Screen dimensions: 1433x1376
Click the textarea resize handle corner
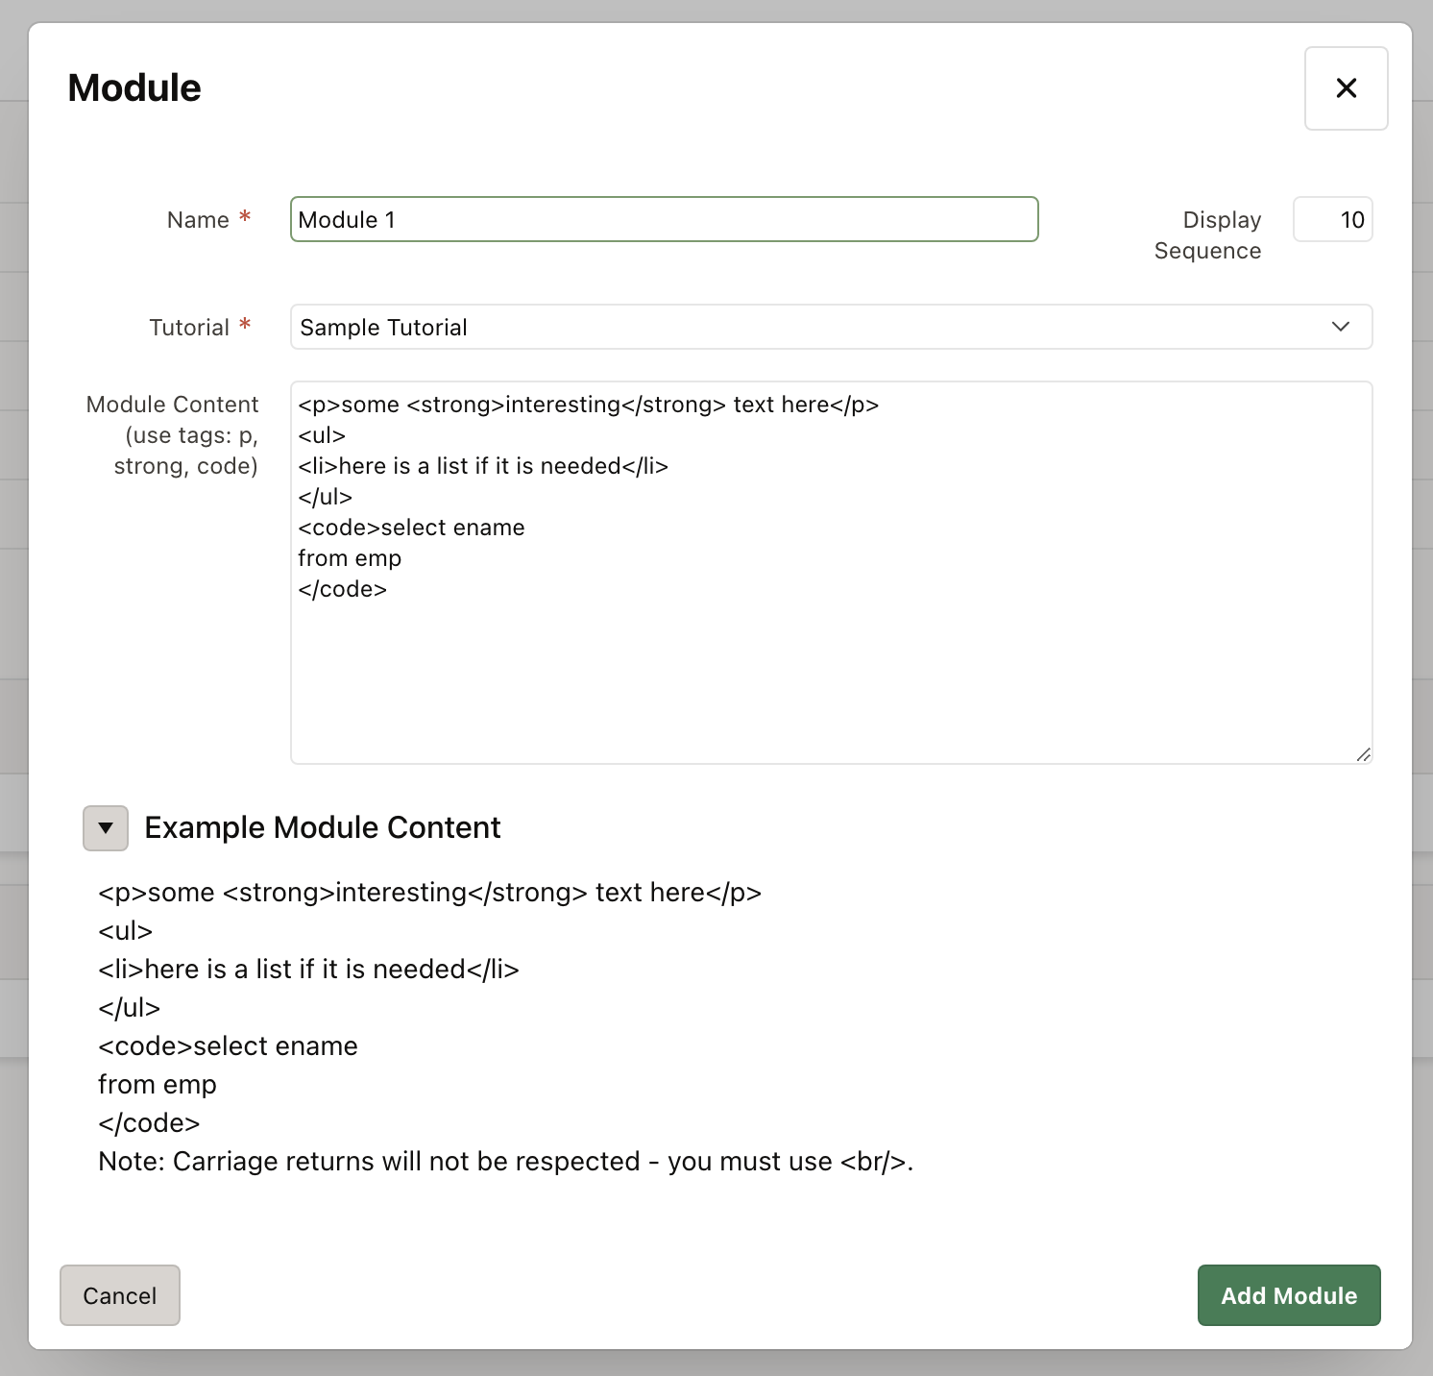tap(1363, 755)
